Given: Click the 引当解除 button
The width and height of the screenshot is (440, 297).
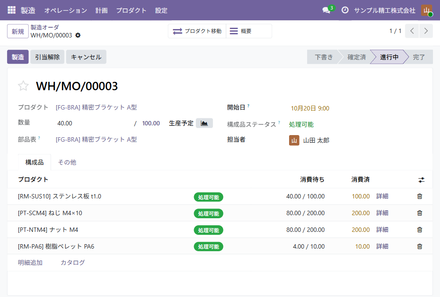Looking at the screenshot, I should [48, 57].
